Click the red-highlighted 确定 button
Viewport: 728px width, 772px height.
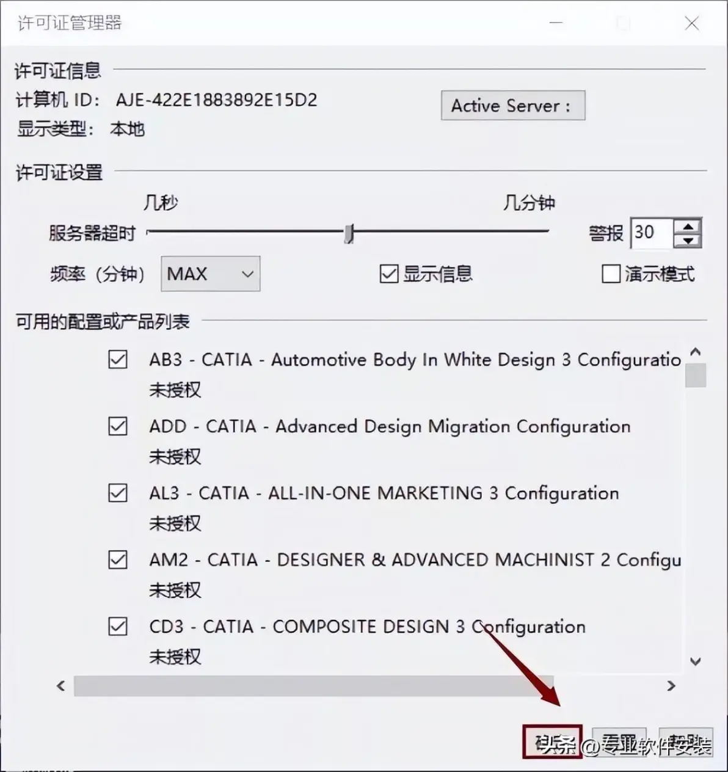click(x=553, y=742)
